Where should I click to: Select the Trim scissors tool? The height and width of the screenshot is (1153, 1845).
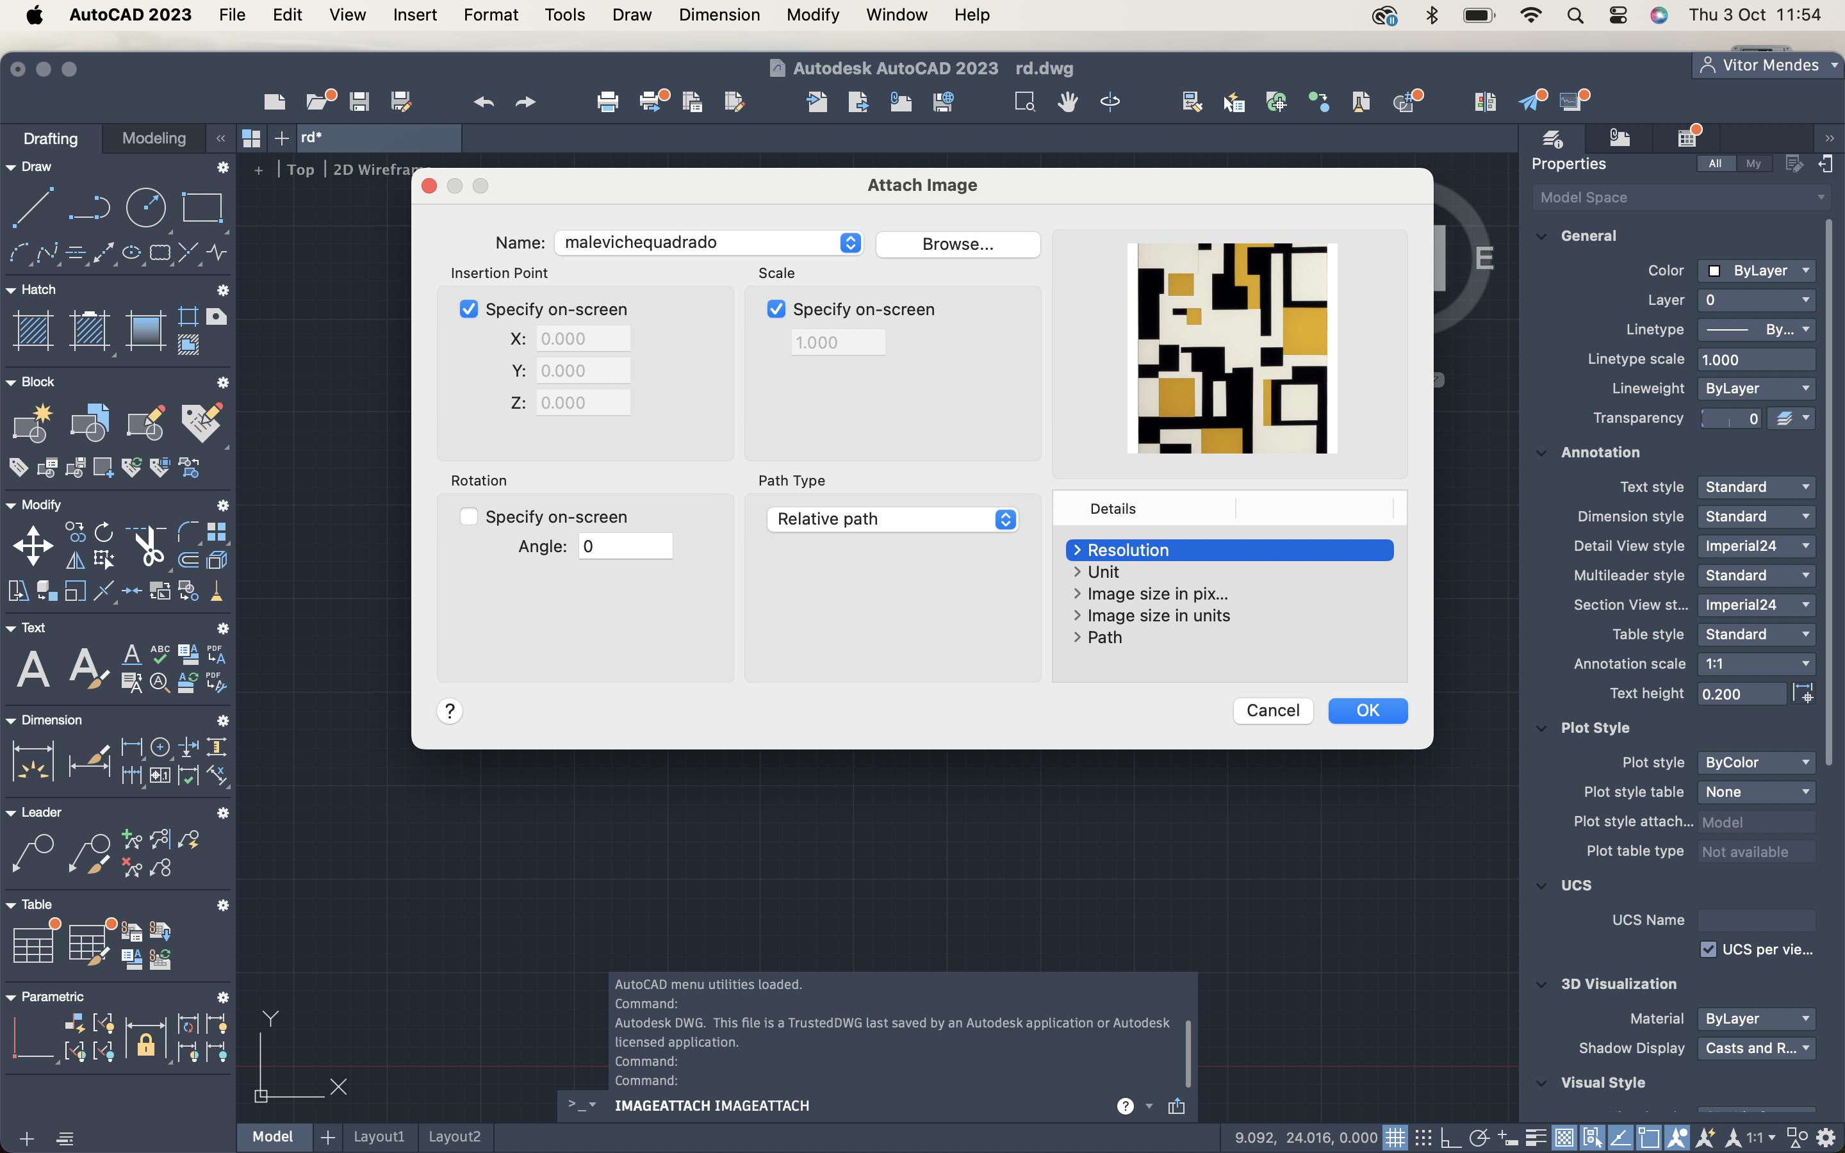coord(148,545)
